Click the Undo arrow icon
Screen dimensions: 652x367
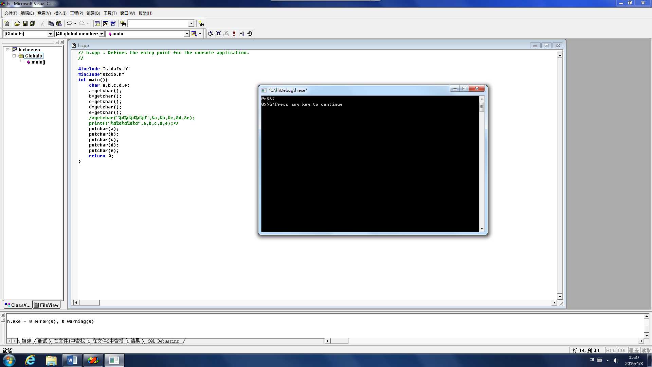(69, 23)
